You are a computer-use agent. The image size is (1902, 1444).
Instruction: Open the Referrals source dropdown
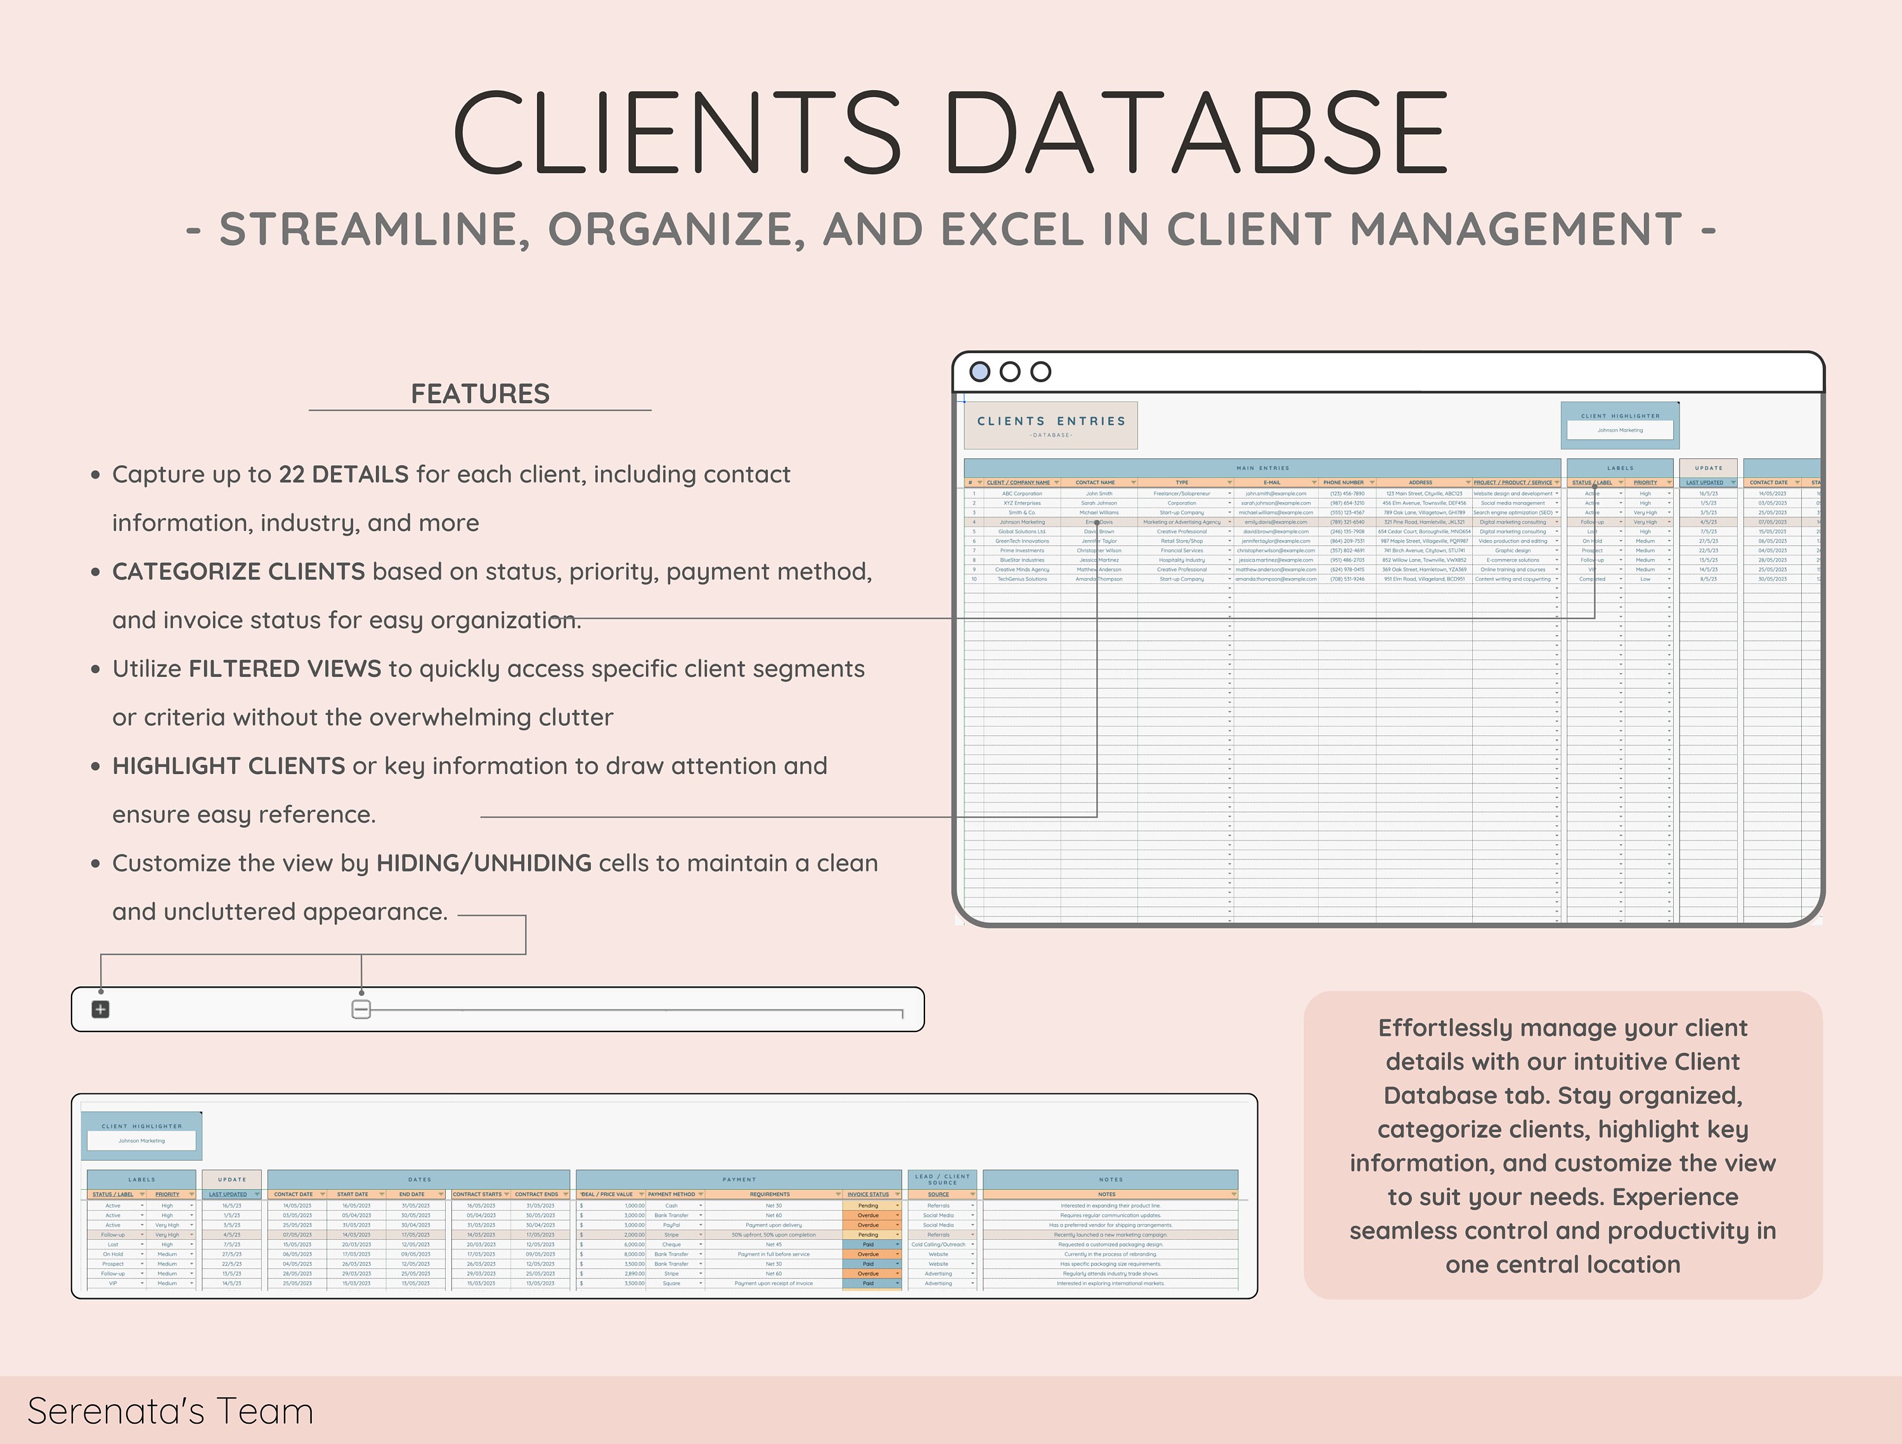coord(972,1206)
